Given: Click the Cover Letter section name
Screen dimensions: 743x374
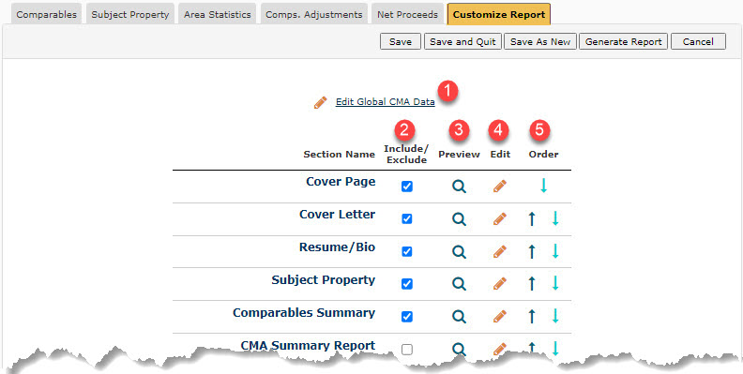Looking at the screenshot, I should click(337, 215).
